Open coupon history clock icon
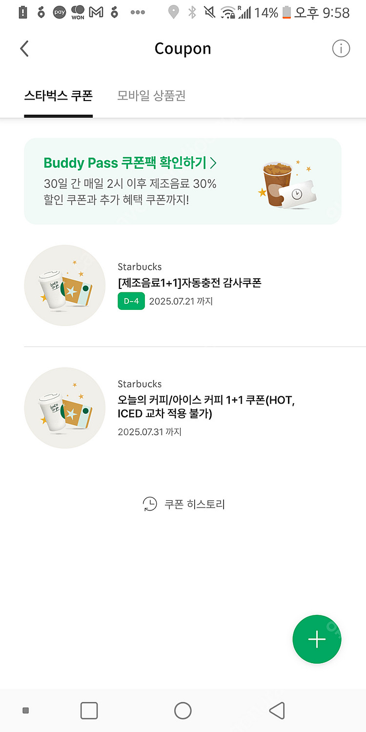Image resolution: width=366 pixels, height=732 pixels. [150, 504]
